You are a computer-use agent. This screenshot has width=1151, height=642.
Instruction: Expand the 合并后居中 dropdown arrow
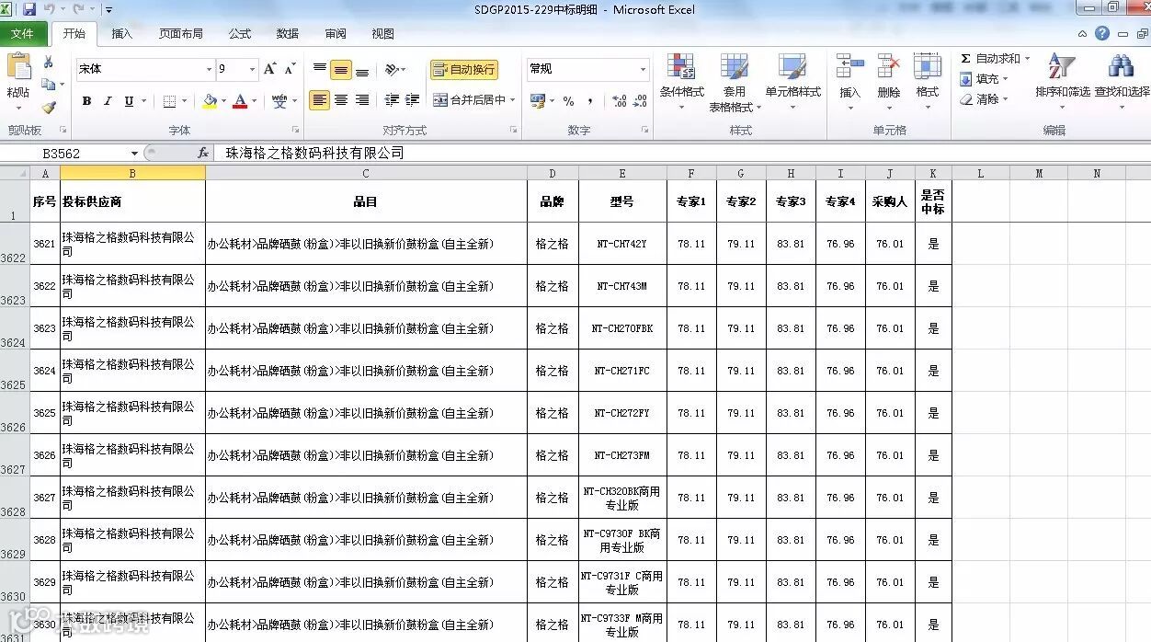[x=512, y=100]
